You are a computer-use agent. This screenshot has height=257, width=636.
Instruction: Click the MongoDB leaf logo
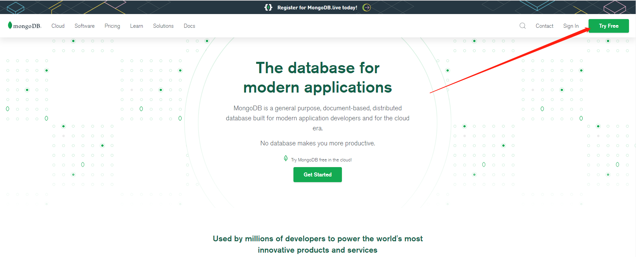[x=24, y=25]
